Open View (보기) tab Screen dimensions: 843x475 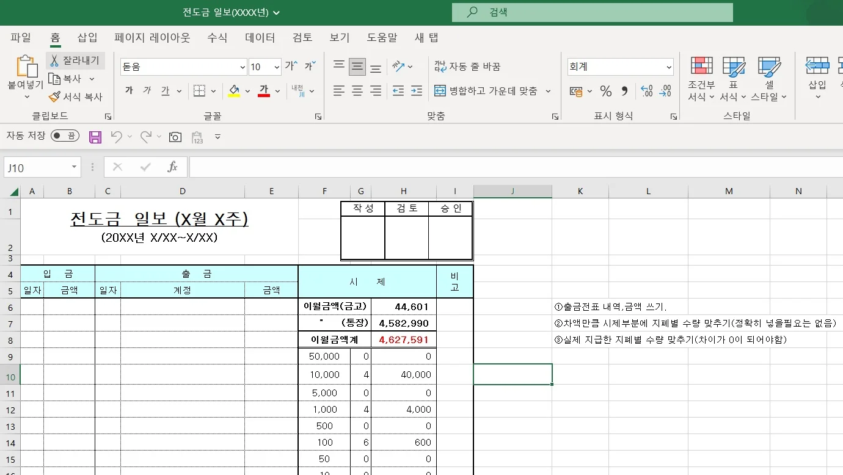pyautogui.click(x=340, y=38)
